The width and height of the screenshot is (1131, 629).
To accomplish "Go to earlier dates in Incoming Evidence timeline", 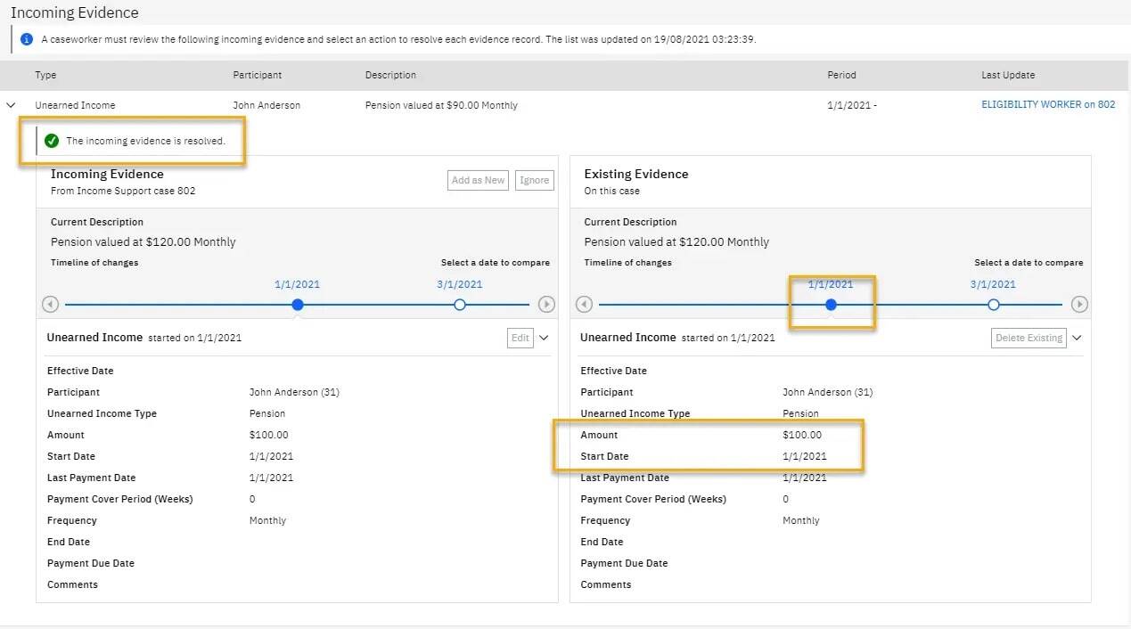I will (x=51, y=305).
